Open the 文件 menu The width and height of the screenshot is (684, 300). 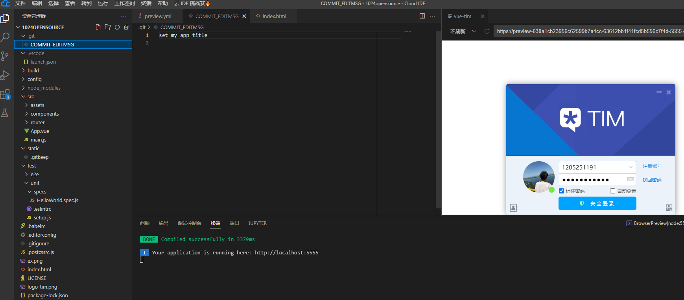pyautogui.click(x=20, y=3)
